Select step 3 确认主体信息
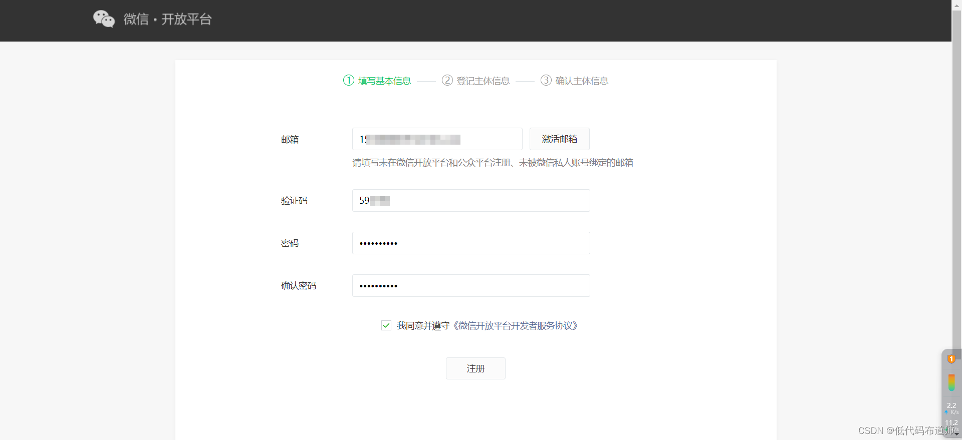962x440 pixels. [574, 81]
